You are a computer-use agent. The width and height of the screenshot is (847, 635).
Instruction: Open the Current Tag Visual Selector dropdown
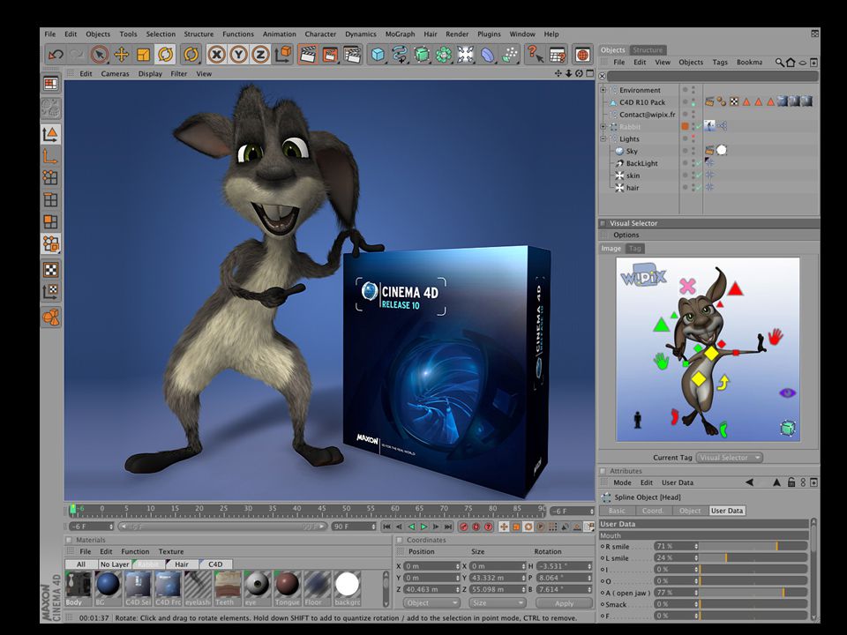[x=730, y=458]
